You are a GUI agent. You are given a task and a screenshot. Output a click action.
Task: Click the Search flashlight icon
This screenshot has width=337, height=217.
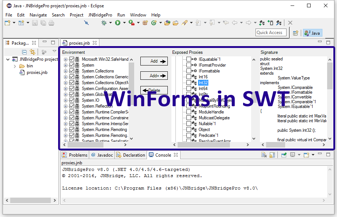point(185,23)
